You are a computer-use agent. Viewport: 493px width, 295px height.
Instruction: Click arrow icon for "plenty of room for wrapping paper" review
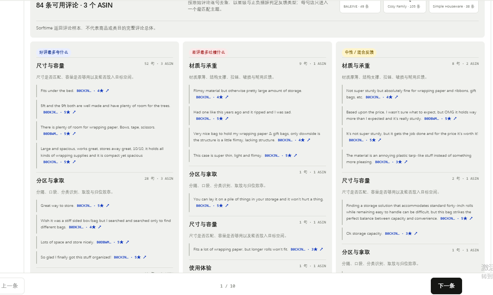(x=74, y=134)
